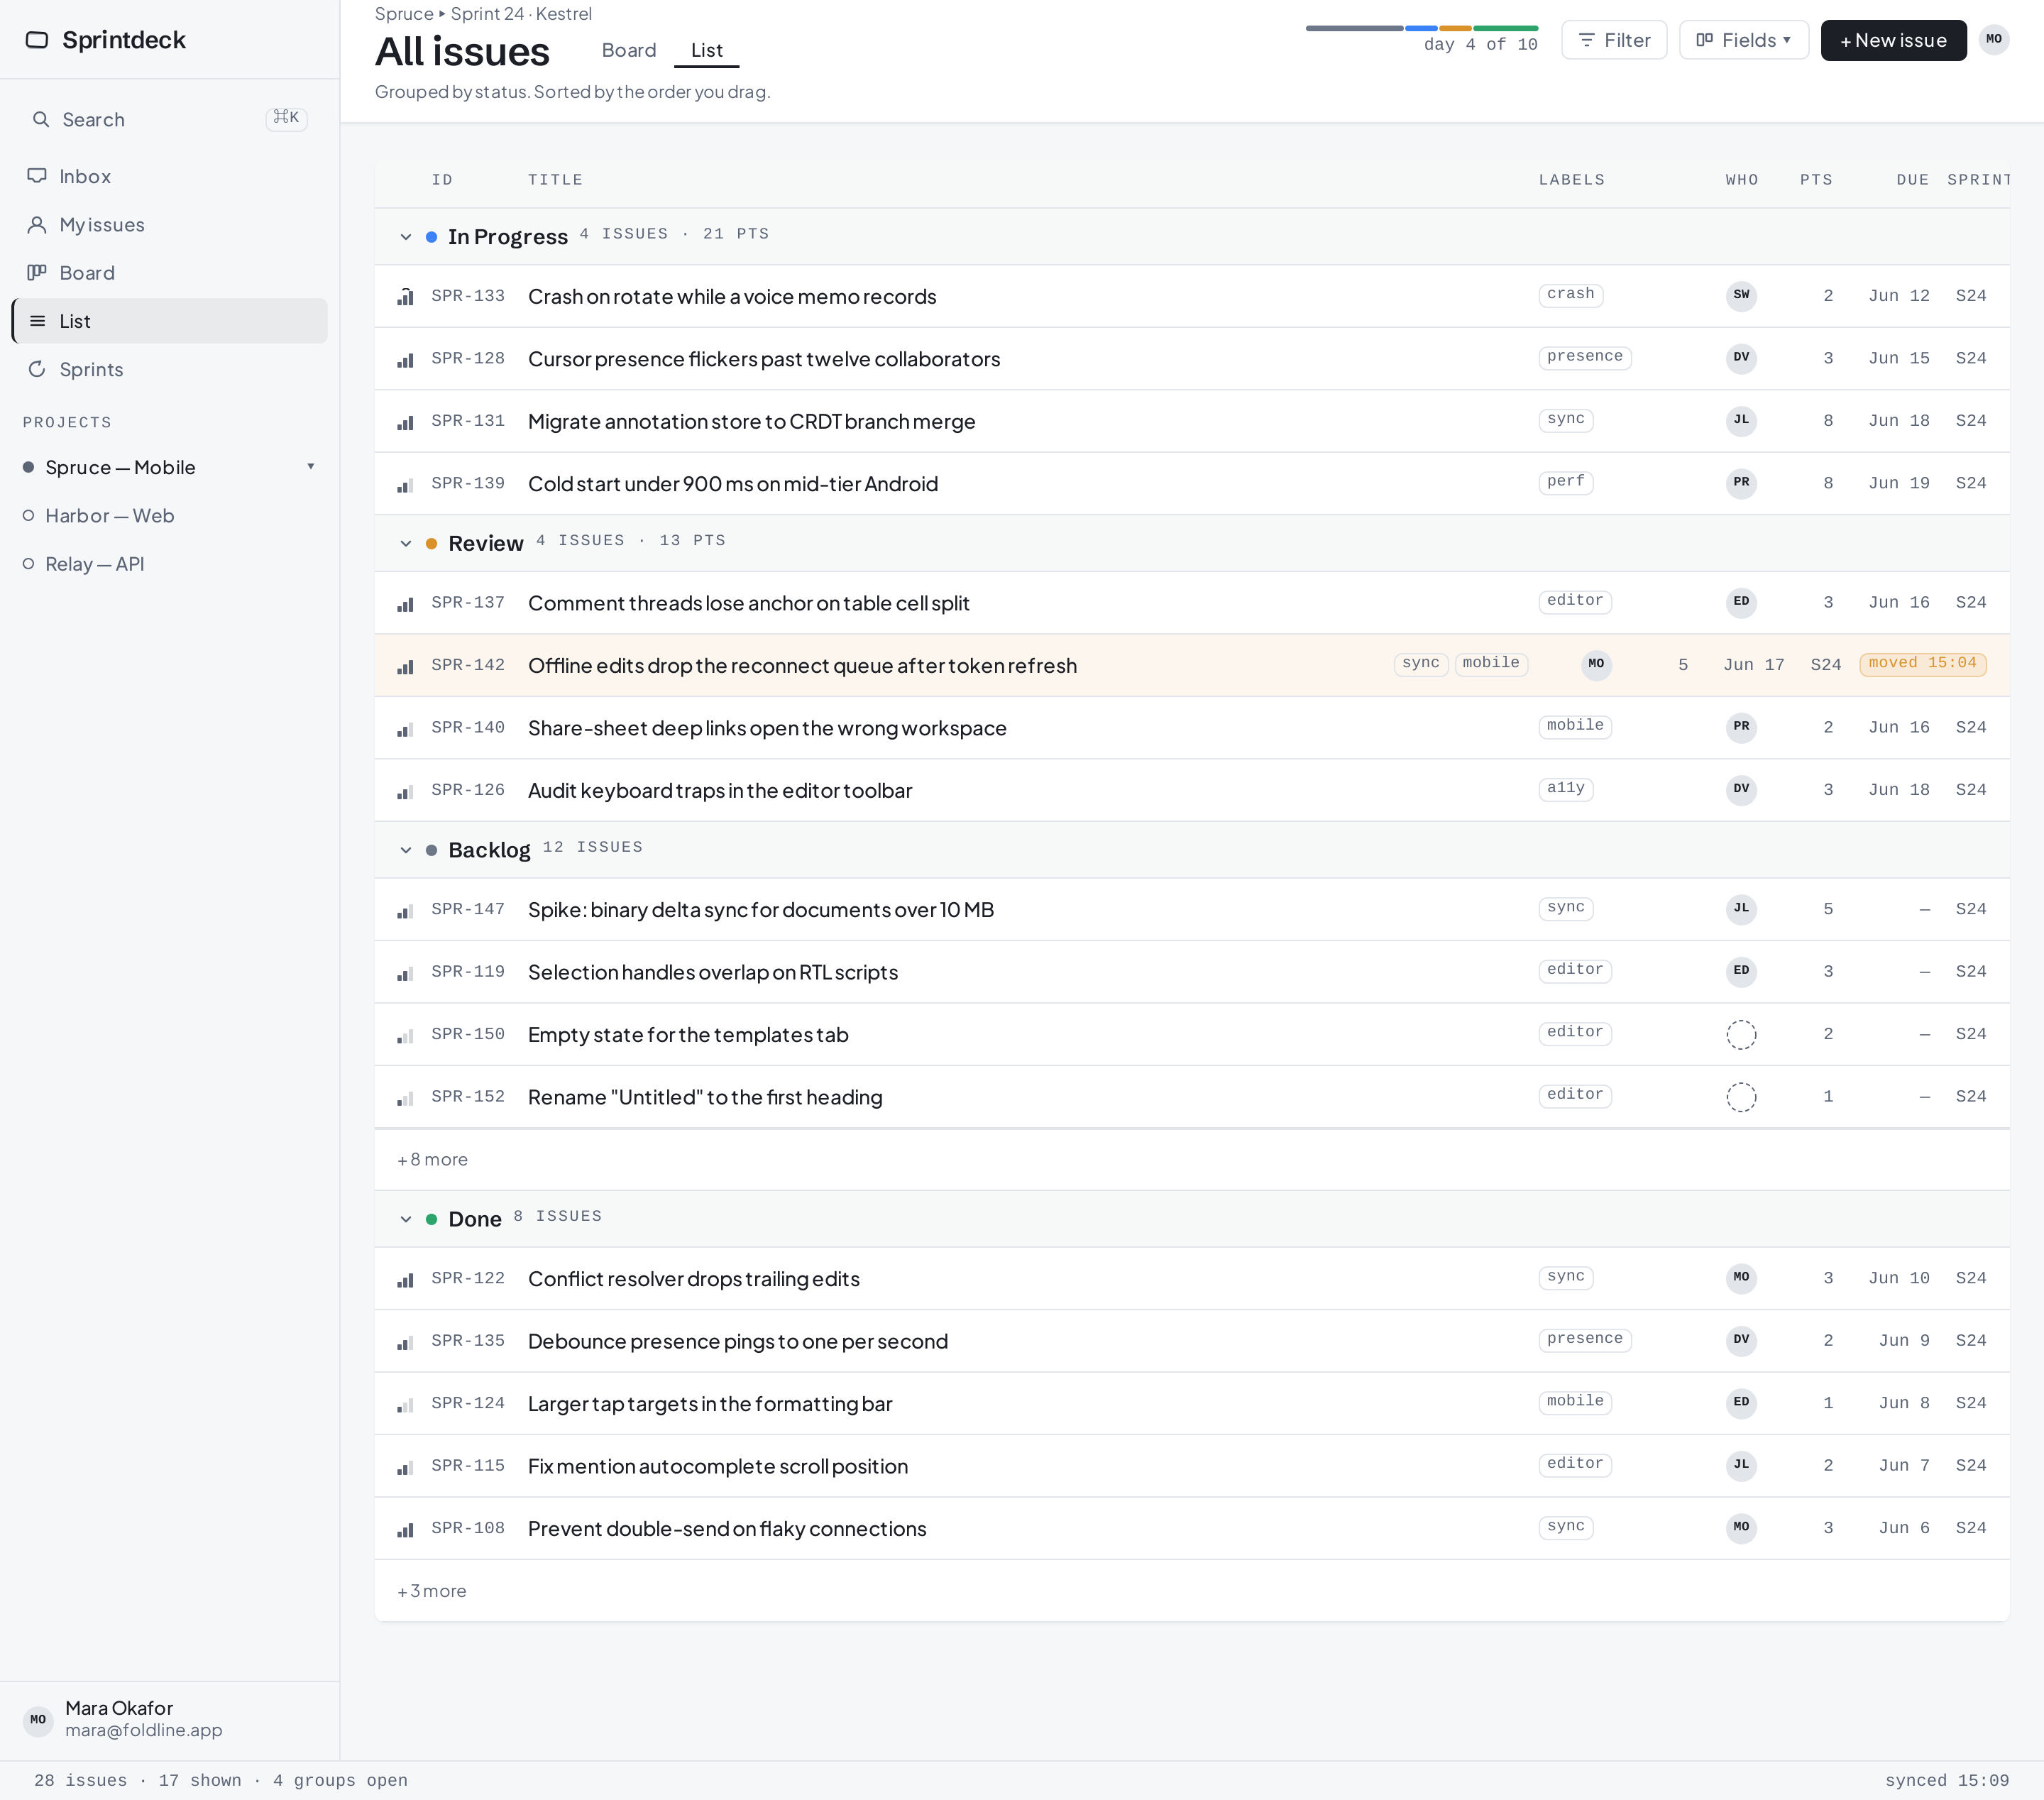Create a new issue
The image size is (2044, 1800).
click(x=1893, y=40)
